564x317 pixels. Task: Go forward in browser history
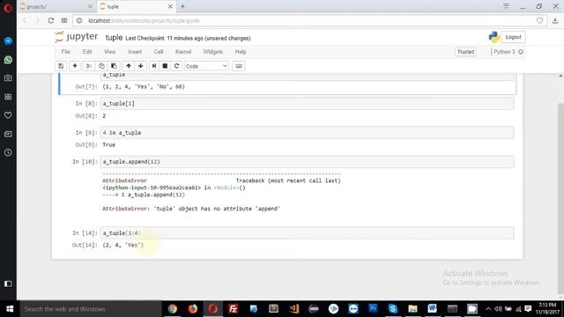(37, 20)
